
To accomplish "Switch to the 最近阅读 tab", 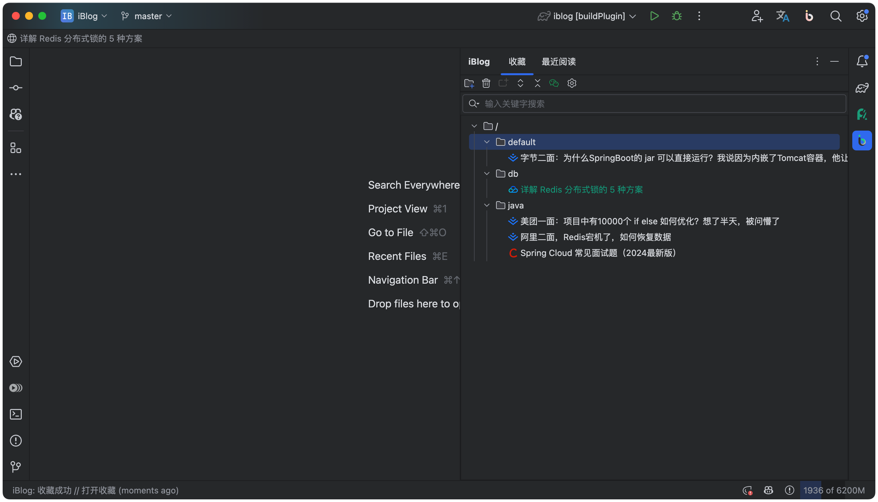I will (x=558, y=62).
